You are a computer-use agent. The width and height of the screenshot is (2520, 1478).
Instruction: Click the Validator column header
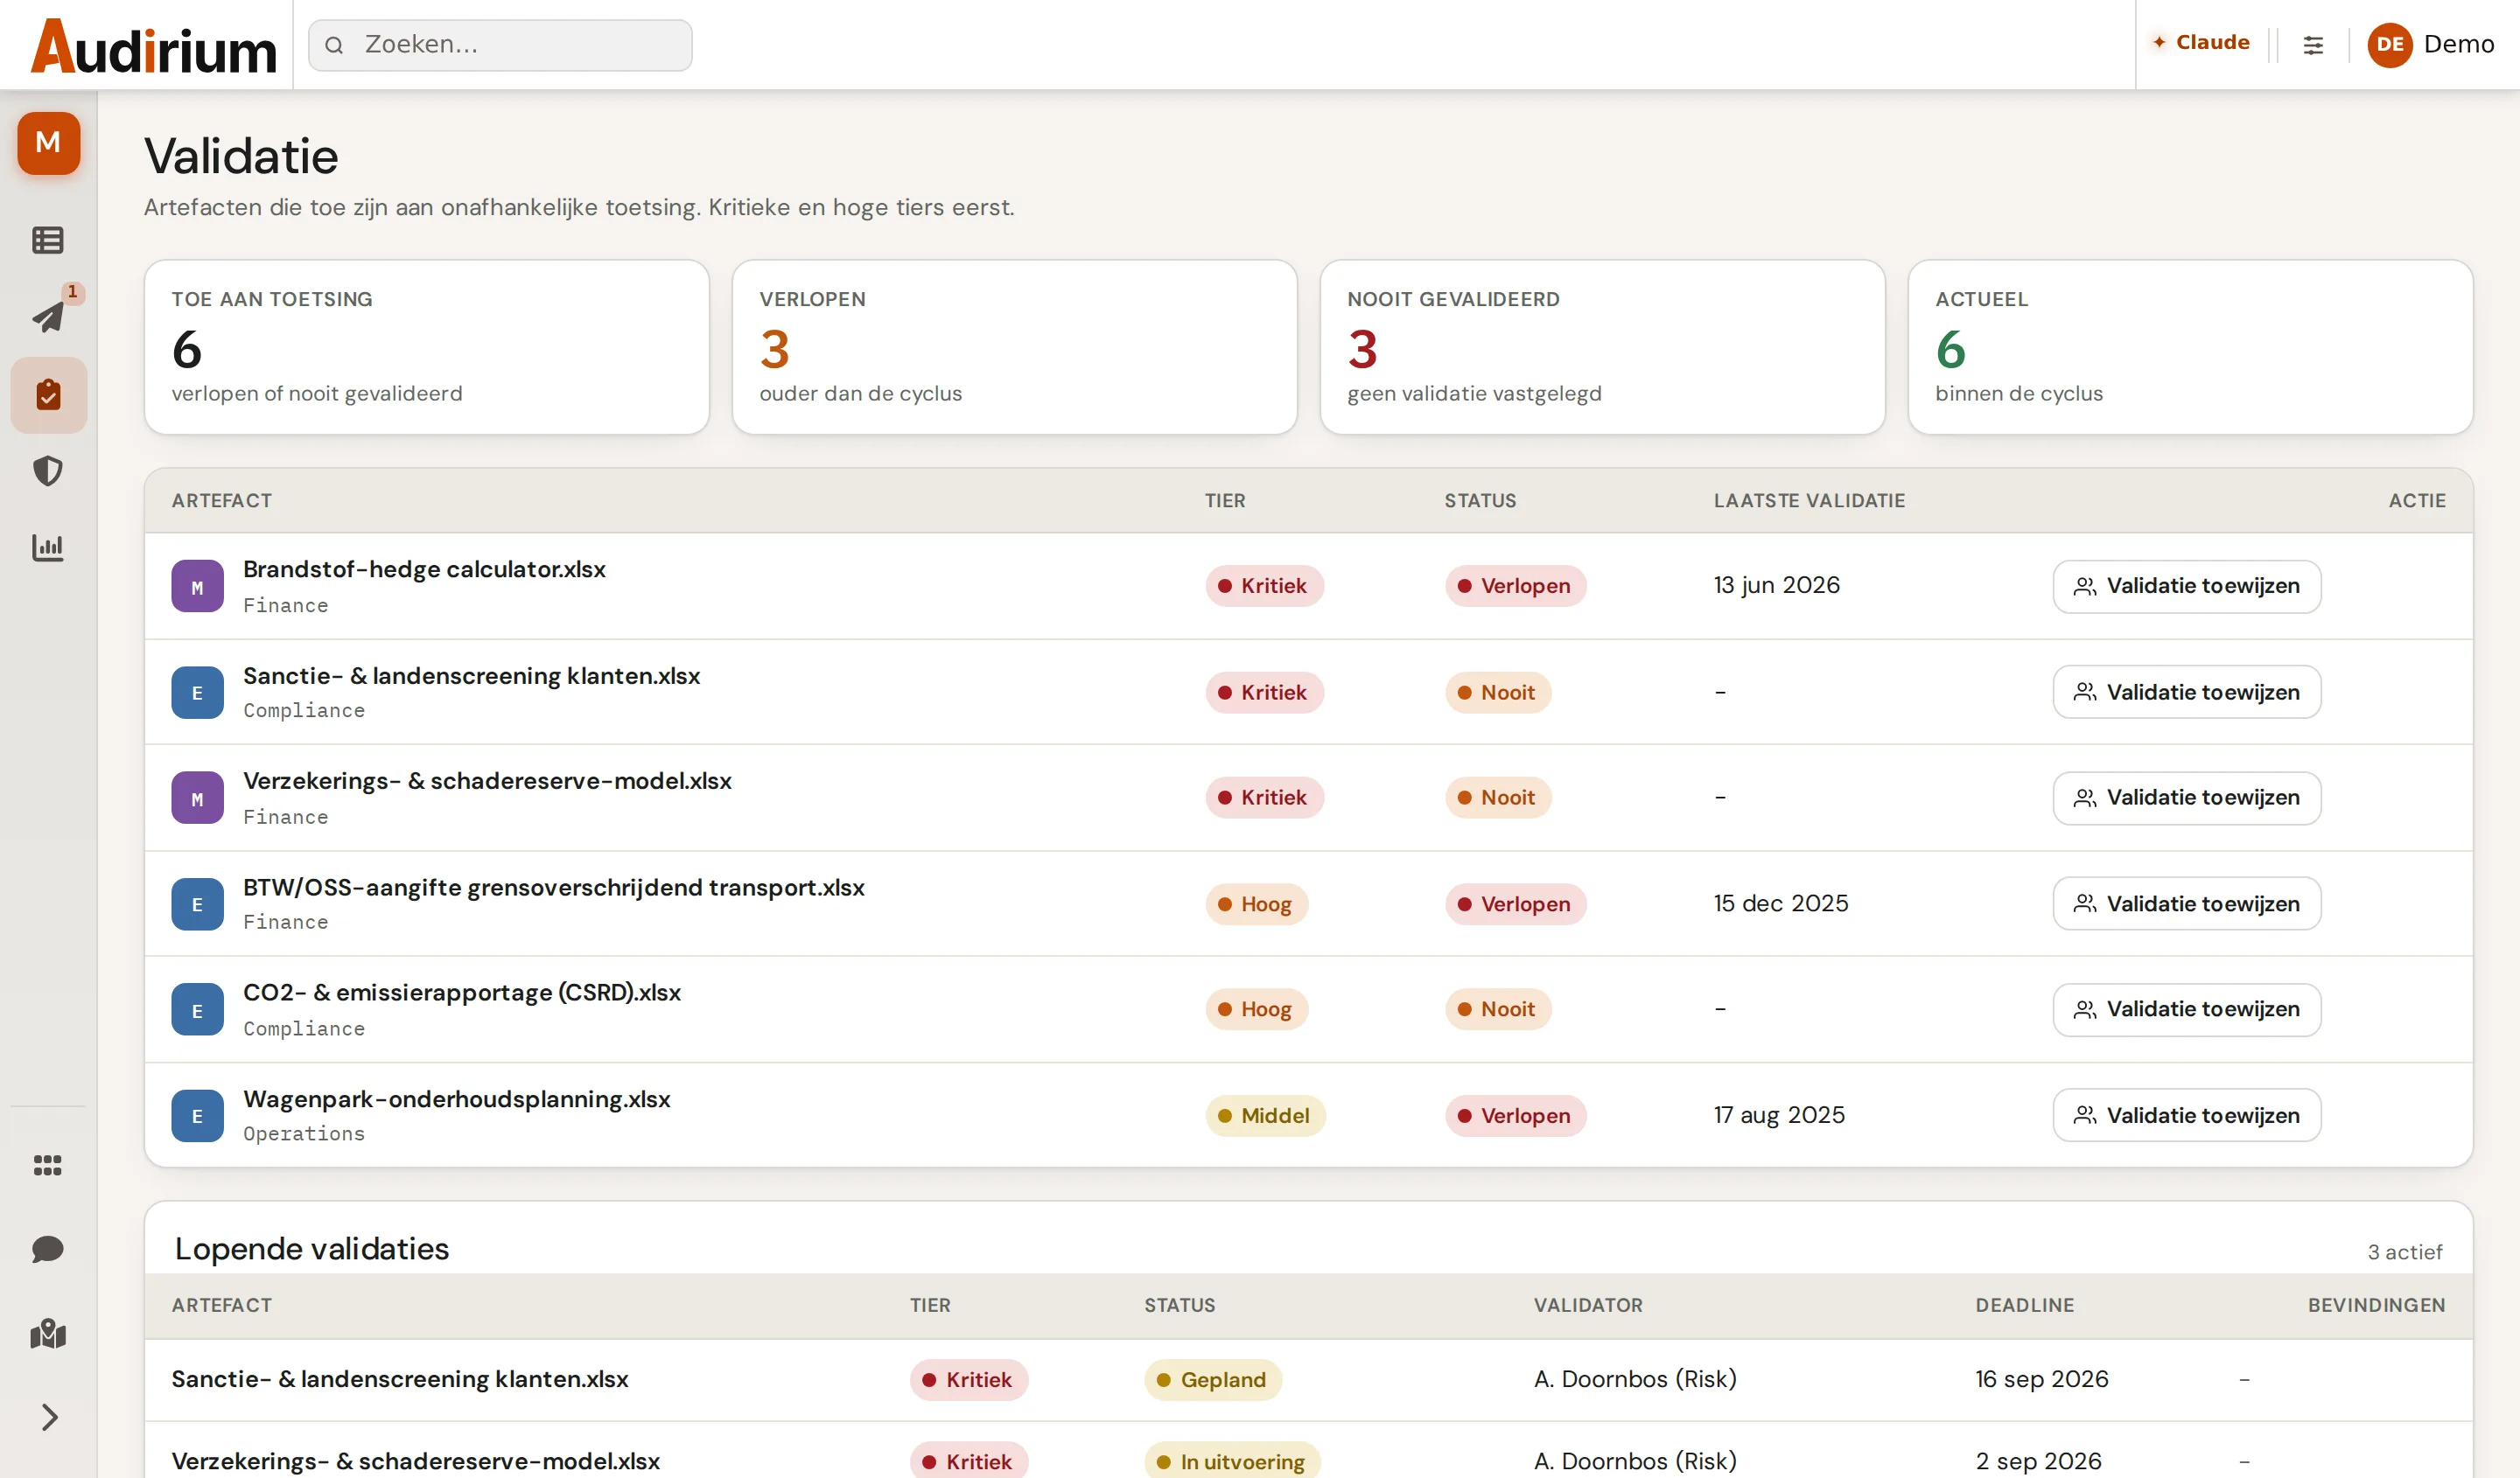coord(1588,1305)
